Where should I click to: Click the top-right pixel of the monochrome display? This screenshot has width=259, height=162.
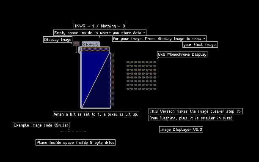(x=154, y=62)
